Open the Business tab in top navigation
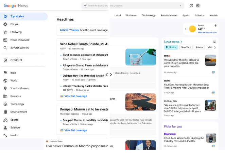Viewport: 225px width, 153px height. tap(131, 16)
